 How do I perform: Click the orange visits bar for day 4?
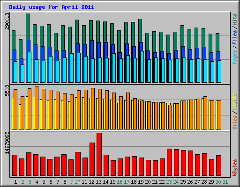(37, 108)
